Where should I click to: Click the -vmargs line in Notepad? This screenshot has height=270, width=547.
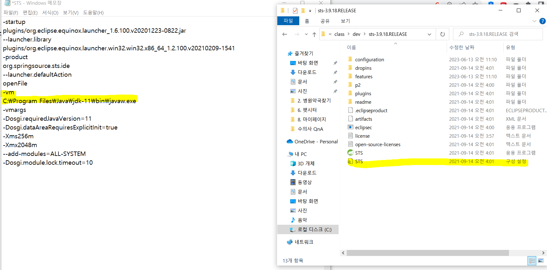tap(14, 110)
